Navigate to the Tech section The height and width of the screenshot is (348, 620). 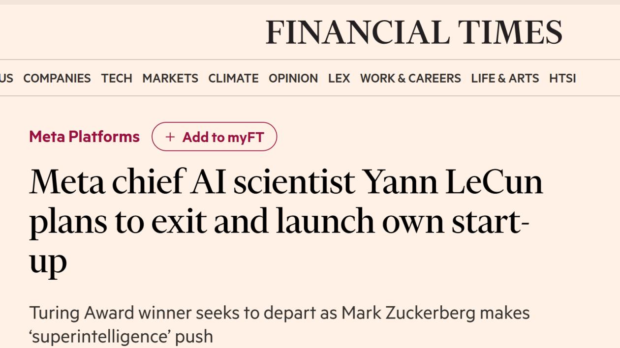click(117, 78)
